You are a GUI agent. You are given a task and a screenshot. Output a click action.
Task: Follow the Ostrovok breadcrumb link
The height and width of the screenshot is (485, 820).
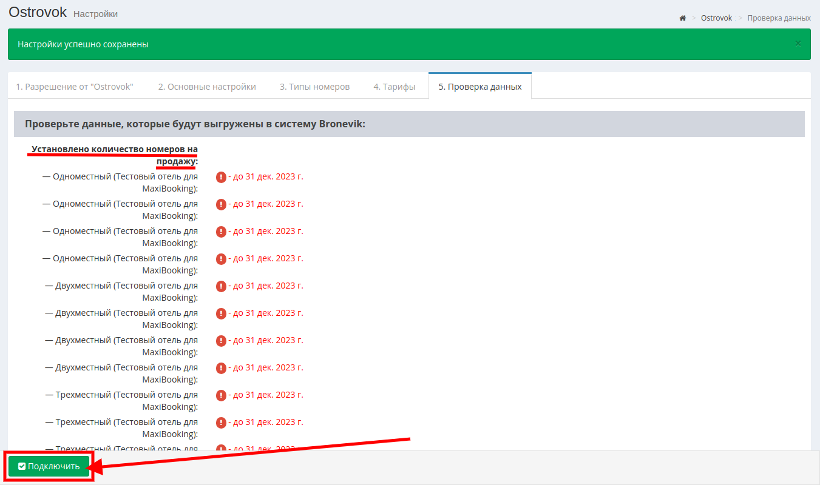point(716,18)
